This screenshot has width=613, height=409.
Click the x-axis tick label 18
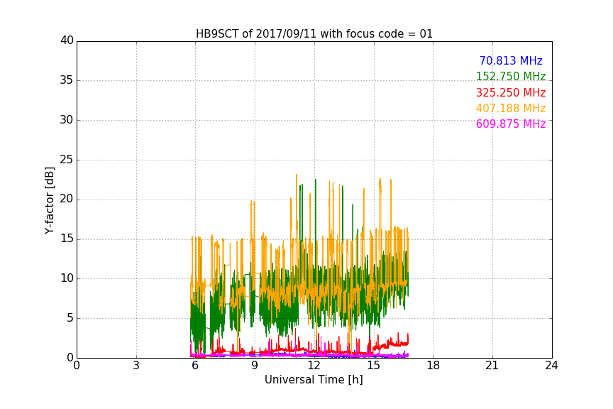click(x=433, y=366)
